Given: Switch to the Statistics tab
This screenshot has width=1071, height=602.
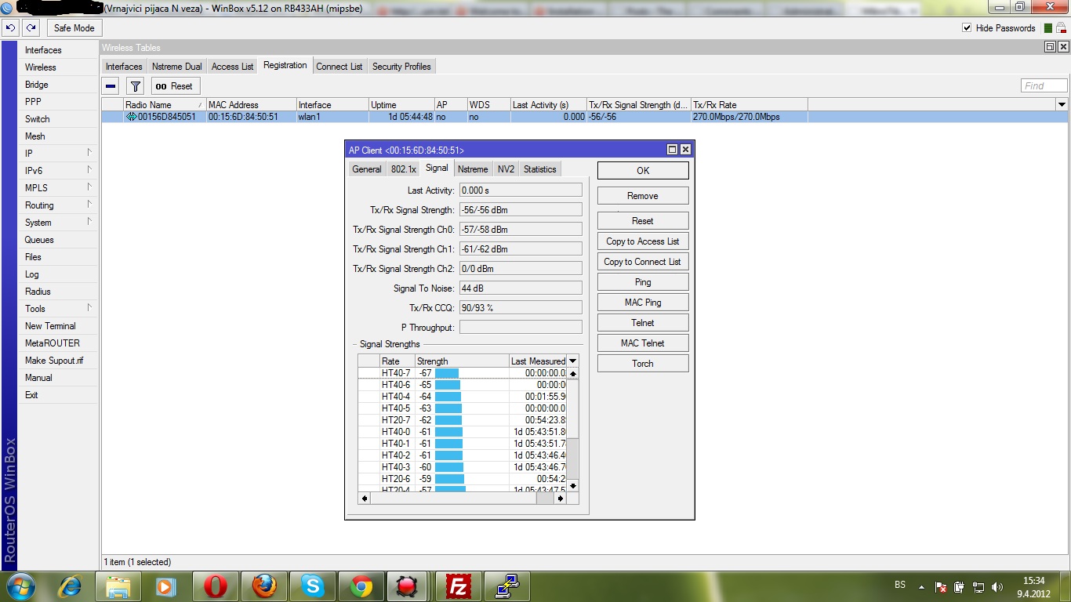Looking at the screenshot, I should click(539, 169).
